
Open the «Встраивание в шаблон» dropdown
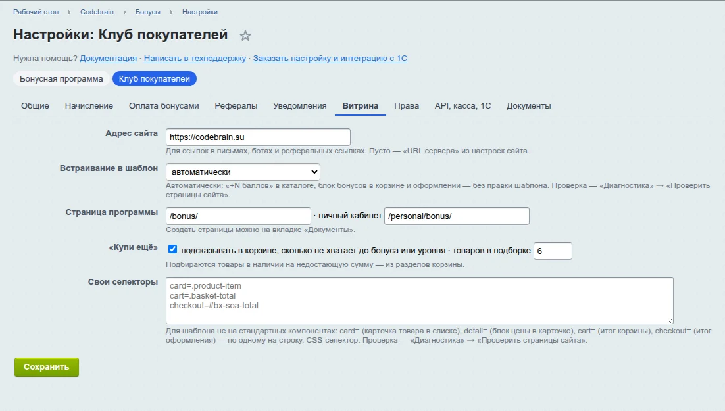243,172
